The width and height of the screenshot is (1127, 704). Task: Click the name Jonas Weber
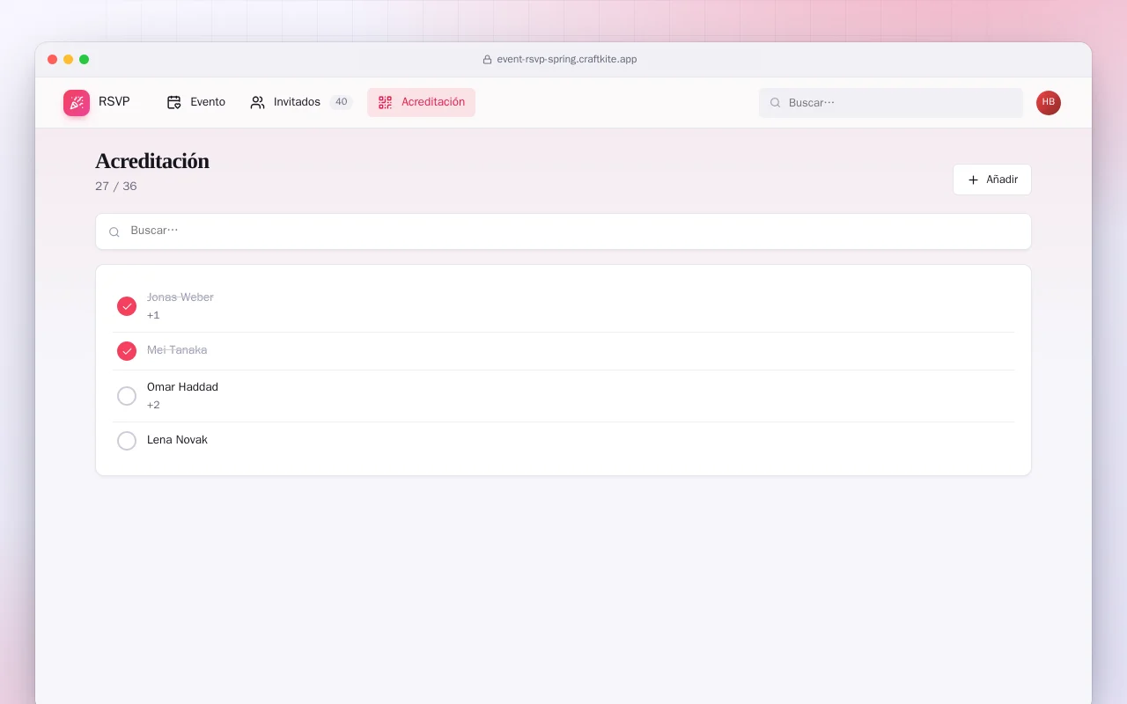[x=180, y=297]
